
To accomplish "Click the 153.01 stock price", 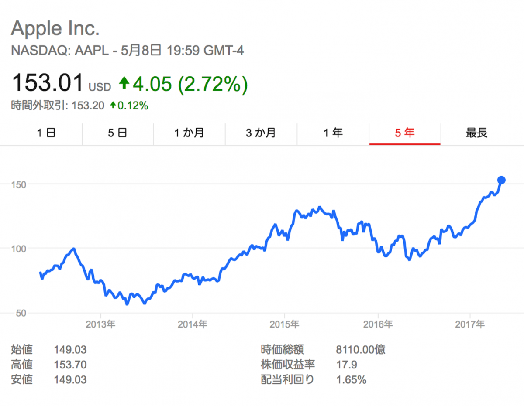I will click(48, 83).
